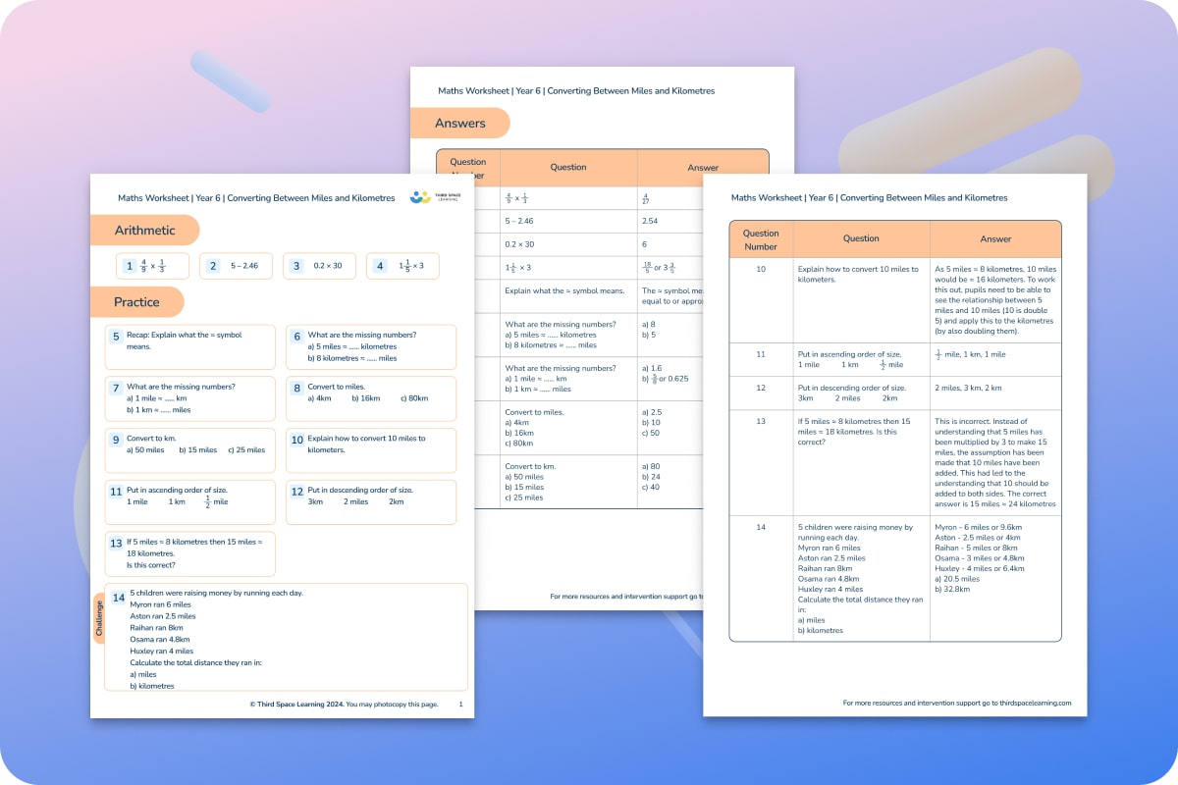Open the Answers section banner
This screenshot has width=1178, height=785.
[x=460, y=123]
